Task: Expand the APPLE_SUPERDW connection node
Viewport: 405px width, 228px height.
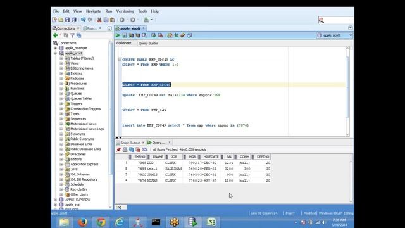Action: [x=55, y=199]
